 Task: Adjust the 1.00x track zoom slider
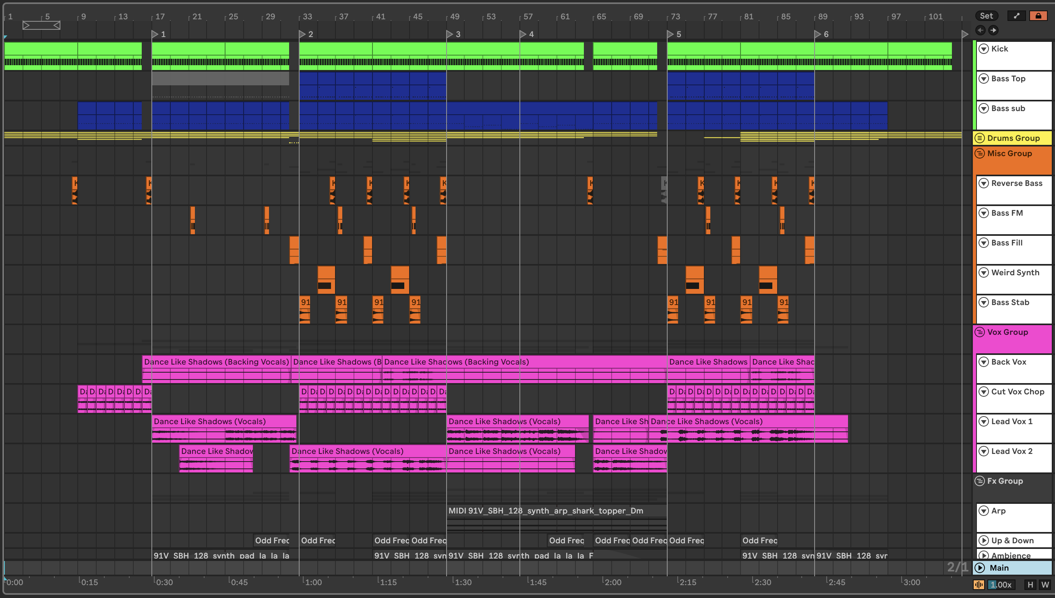tap(1001, 584)
